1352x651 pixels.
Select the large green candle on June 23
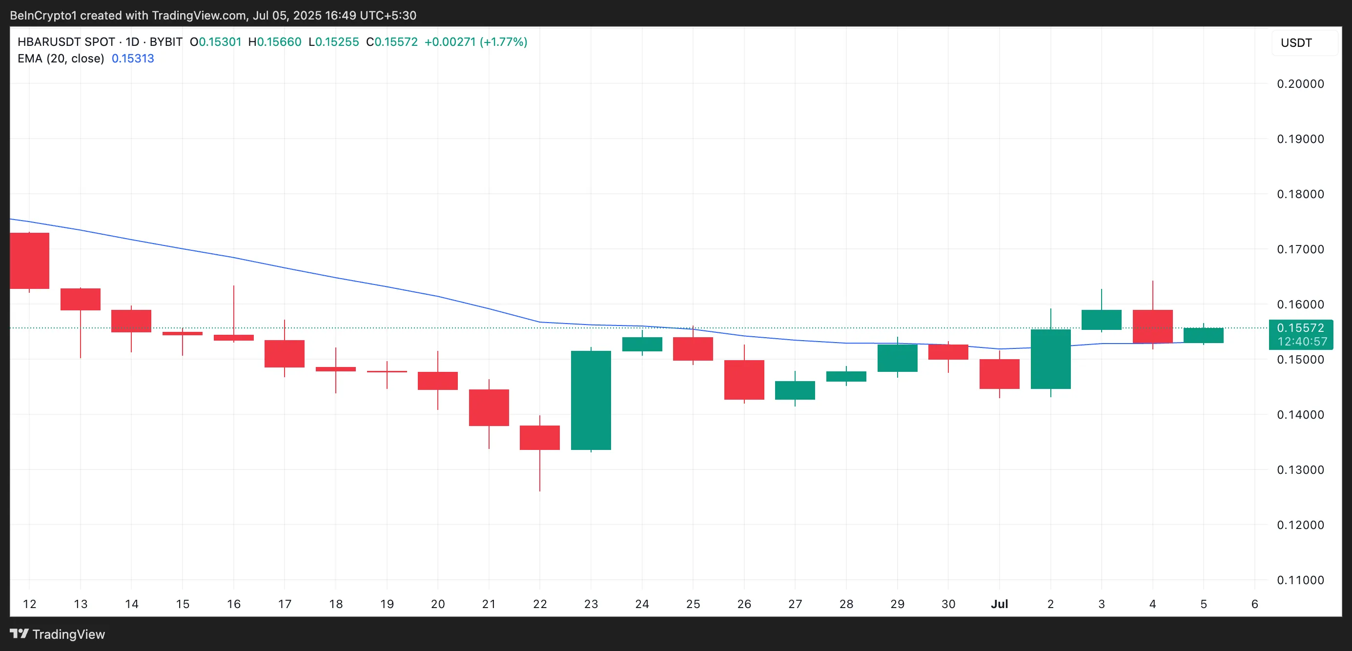(x=591, y=401)
